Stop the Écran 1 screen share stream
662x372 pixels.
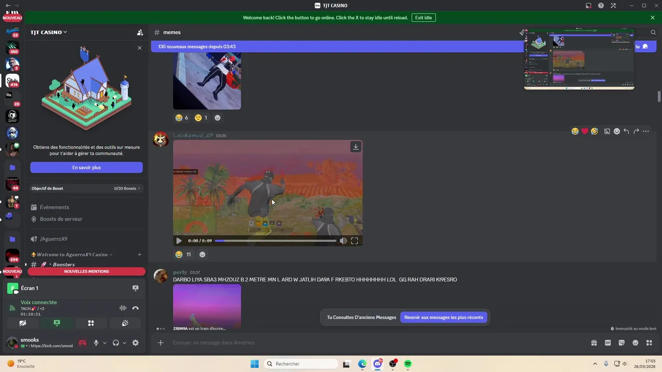[136, 288]
